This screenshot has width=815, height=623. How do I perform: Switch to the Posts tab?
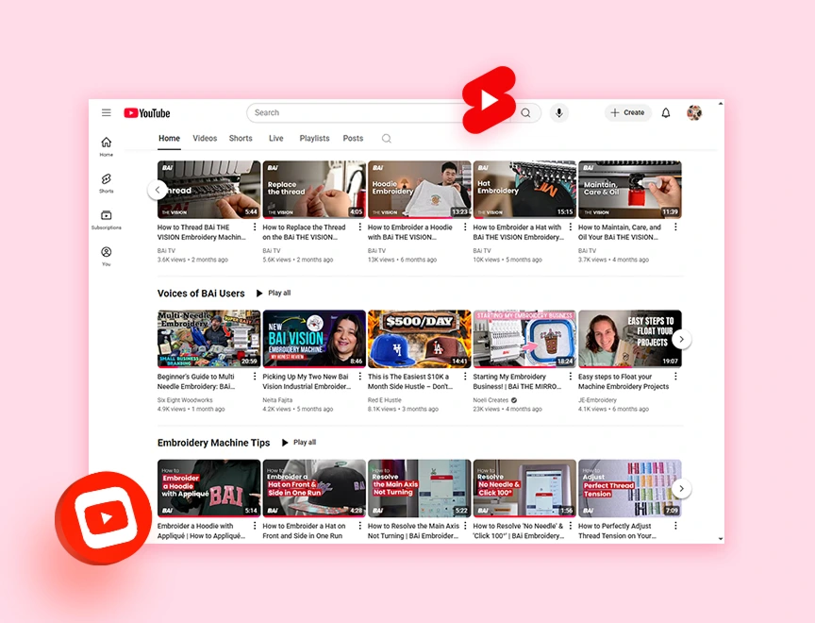[353, 139]
